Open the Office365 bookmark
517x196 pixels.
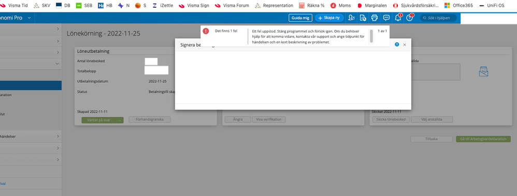pos(458,5)
